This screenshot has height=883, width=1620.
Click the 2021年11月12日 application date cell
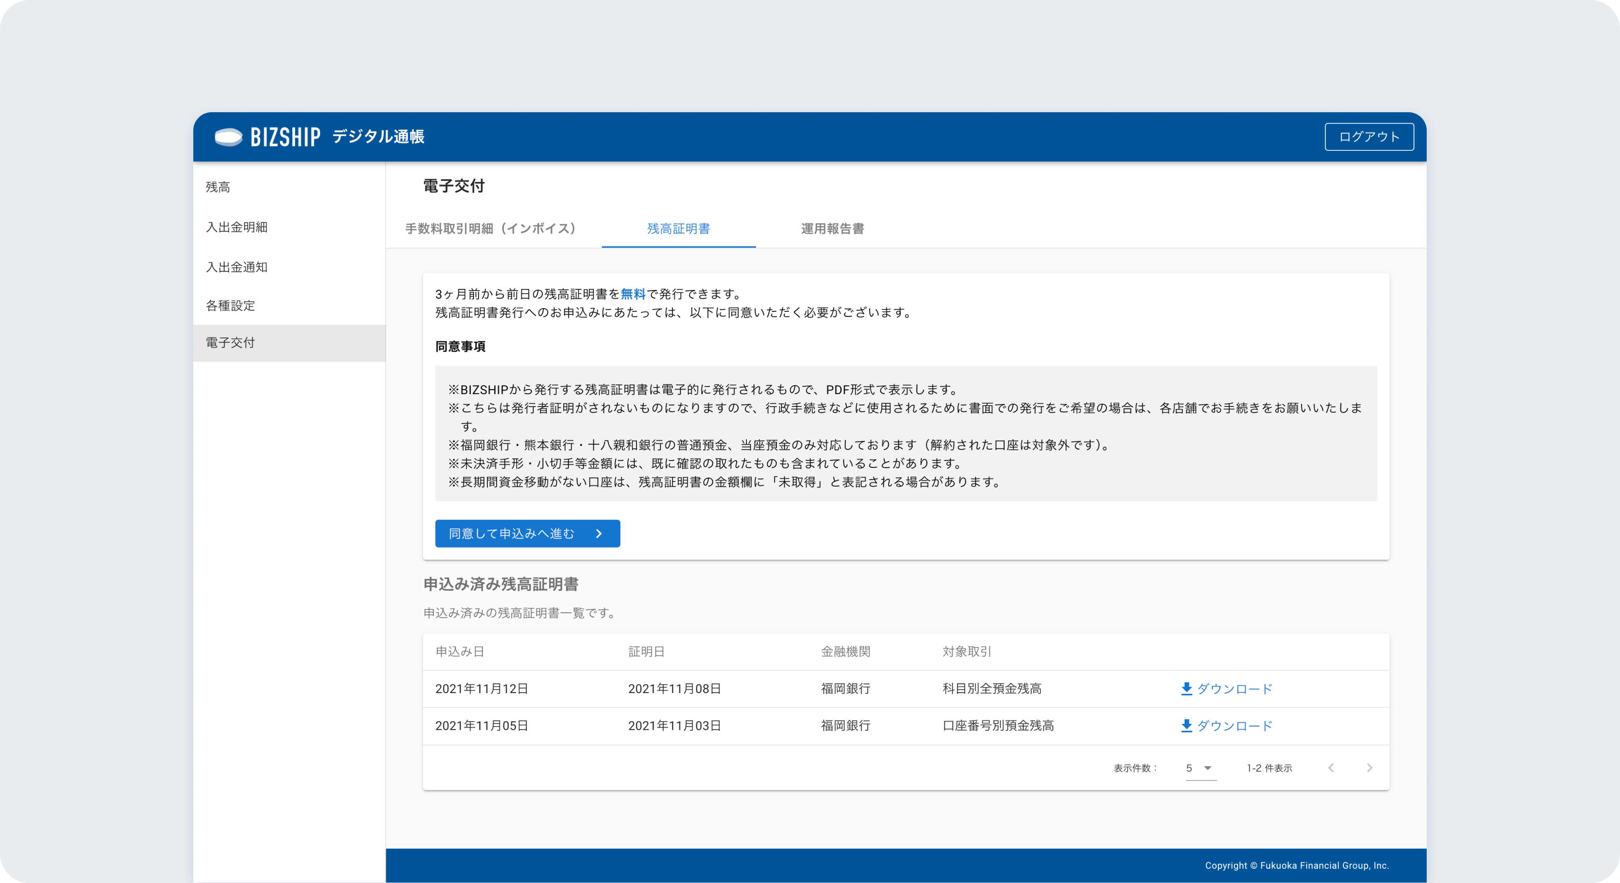click(482, 689)
